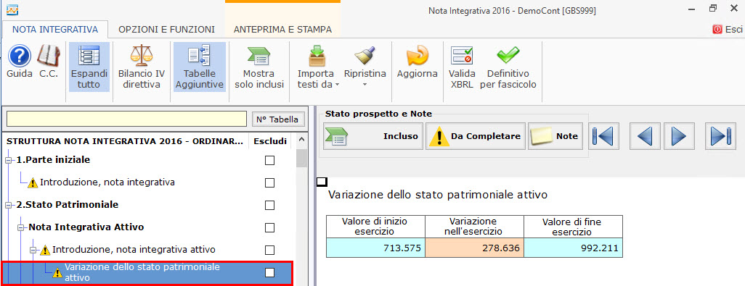Switch to ANTEPRIMA E STAMPA tab

(x=282, y=30)
